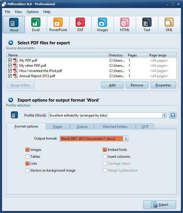Click the Add button
183x213 pixels.
(112, 85)
